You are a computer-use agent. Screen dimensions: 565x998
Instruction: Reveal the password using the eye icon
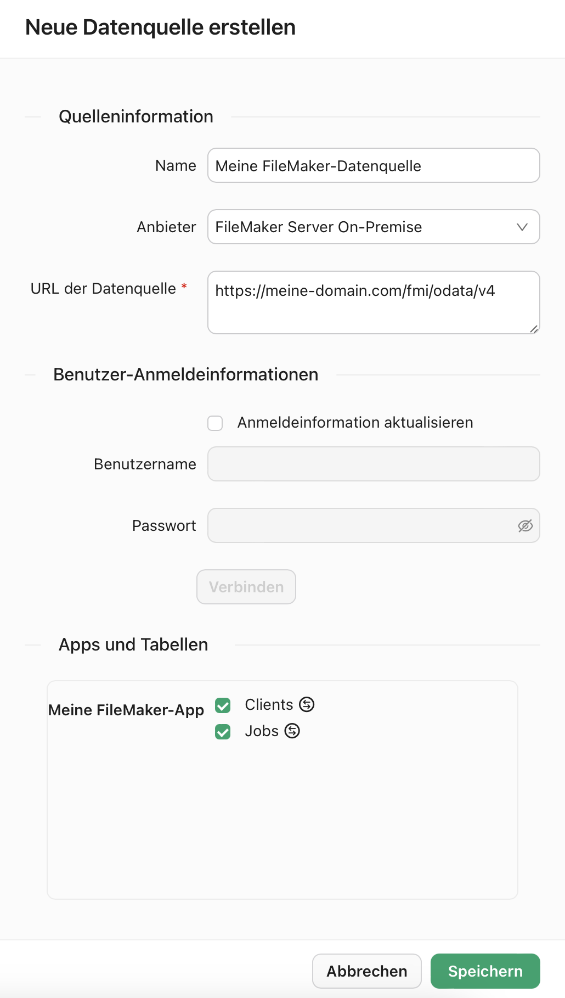coord(524,525)
